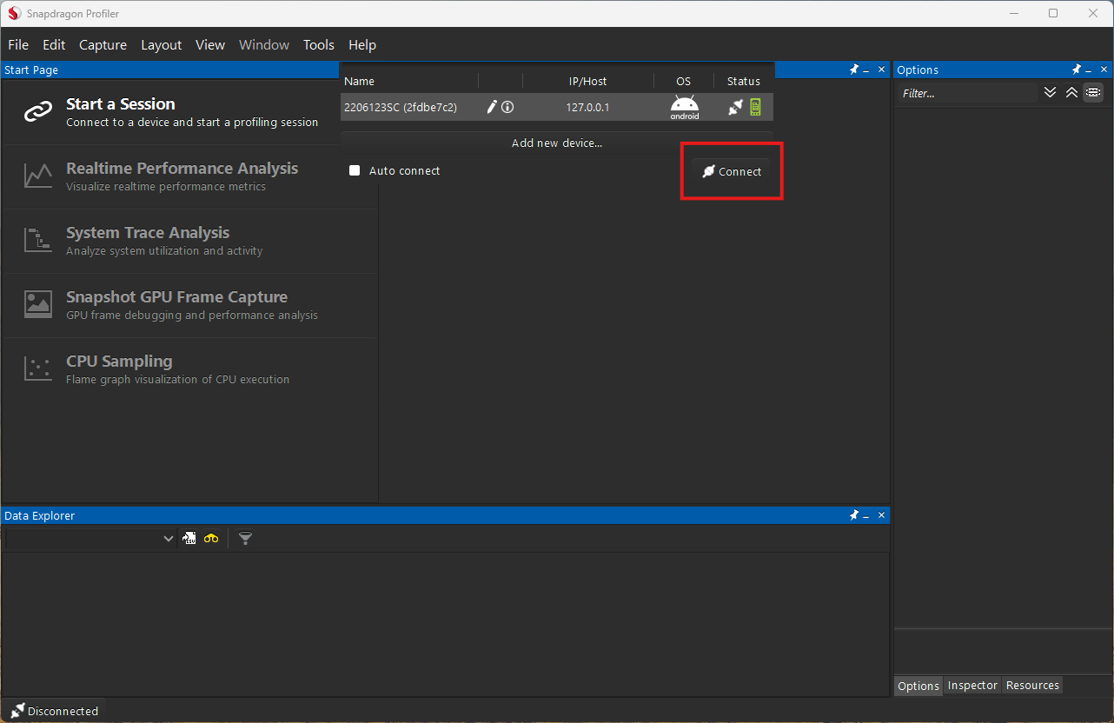Click the Realtime Performance Analysis chart icon
Image resolution: width=1114 pixels, height=723 pixels.
(37, 176)
